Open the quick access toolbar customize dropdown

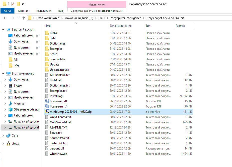tap(23, 4)
